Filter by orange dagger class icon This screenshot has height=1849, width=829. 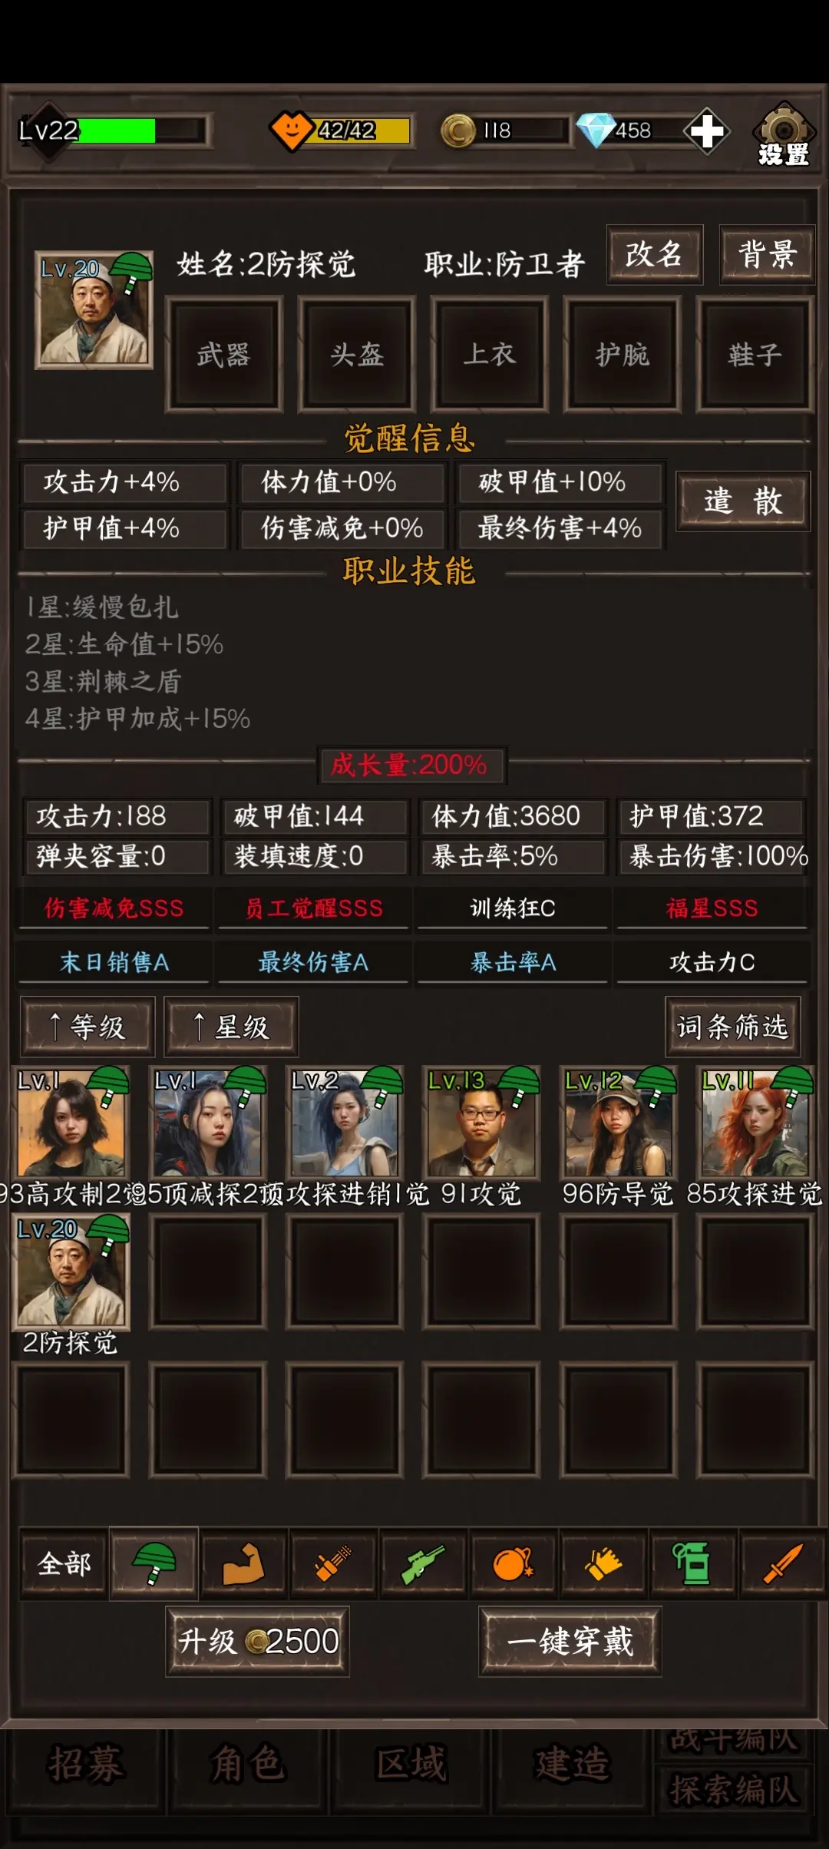coord(782,1563)
